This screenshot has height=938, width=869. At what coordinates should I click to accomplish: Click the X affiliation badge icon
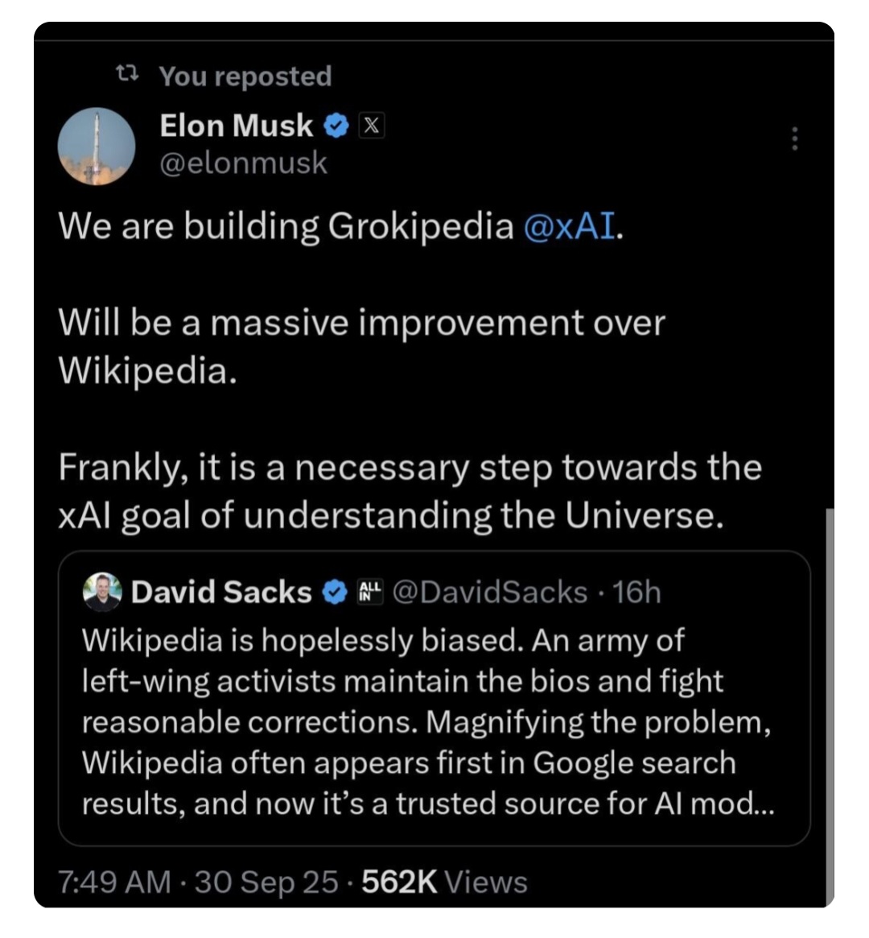click(371, 126)
